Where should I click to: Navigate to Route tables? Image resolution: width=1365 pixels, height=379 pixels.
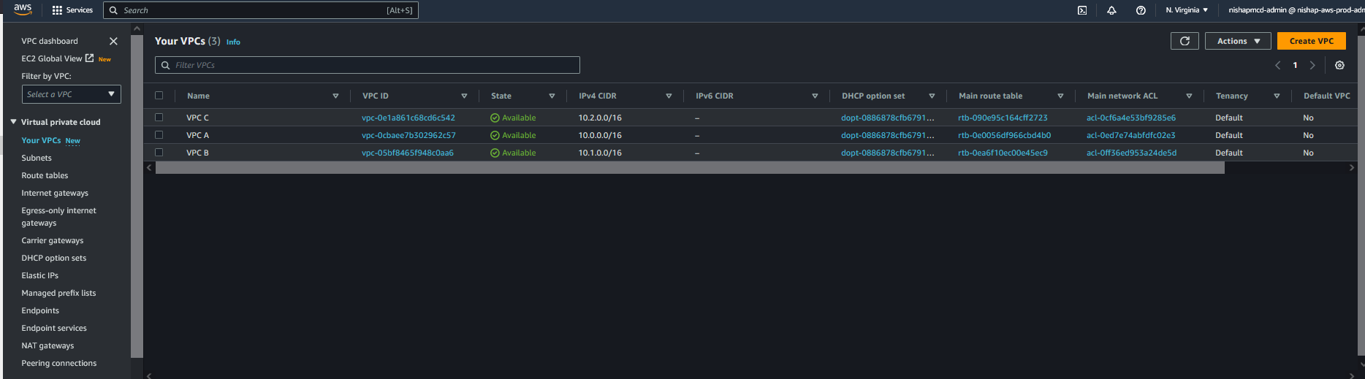coord(45,175)
